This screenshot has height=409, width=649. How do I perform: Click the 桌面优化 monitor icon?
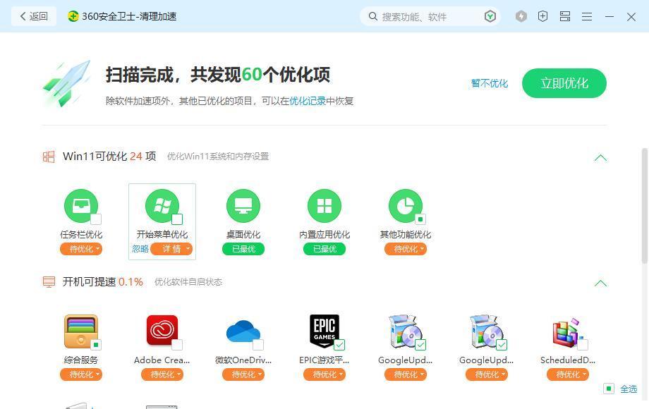tap(243, 205)
